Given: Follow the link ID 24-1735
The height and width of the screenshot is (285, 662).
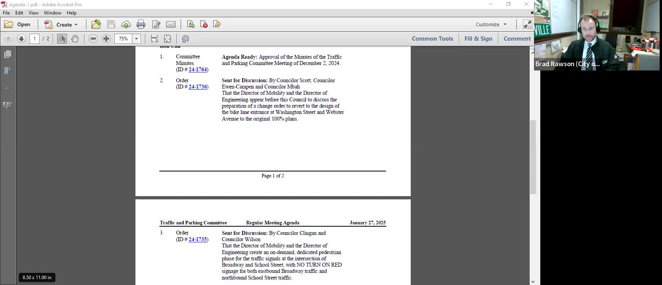Looking at the screenshot, I should point(198,239).
